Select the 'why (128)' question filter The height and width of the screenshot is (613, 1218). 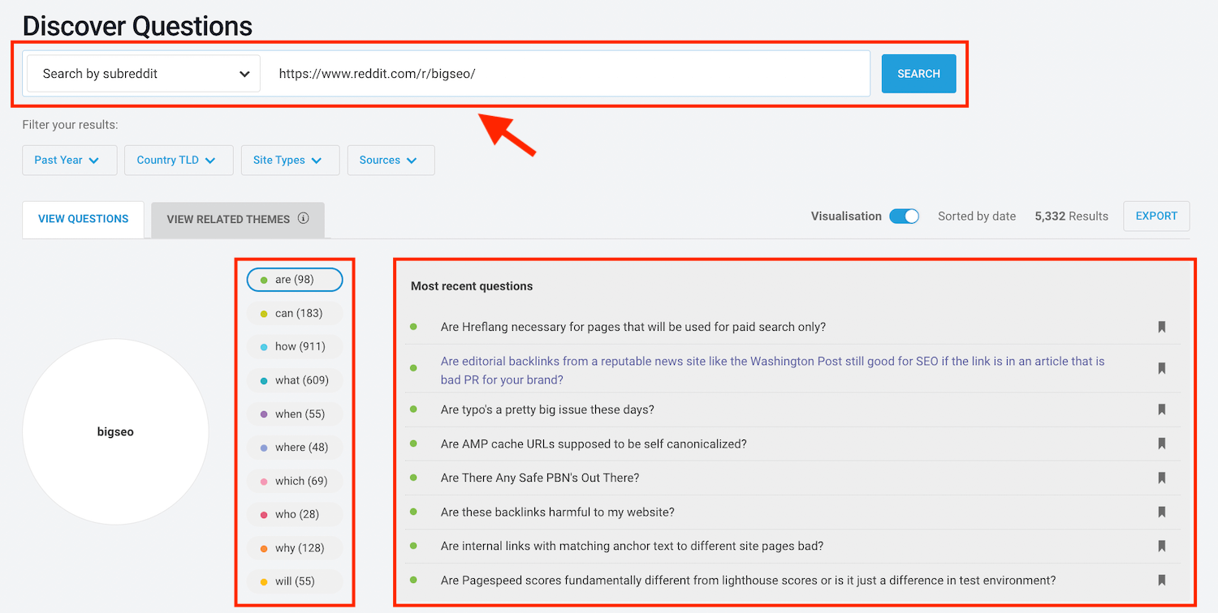tap(295, 548)
